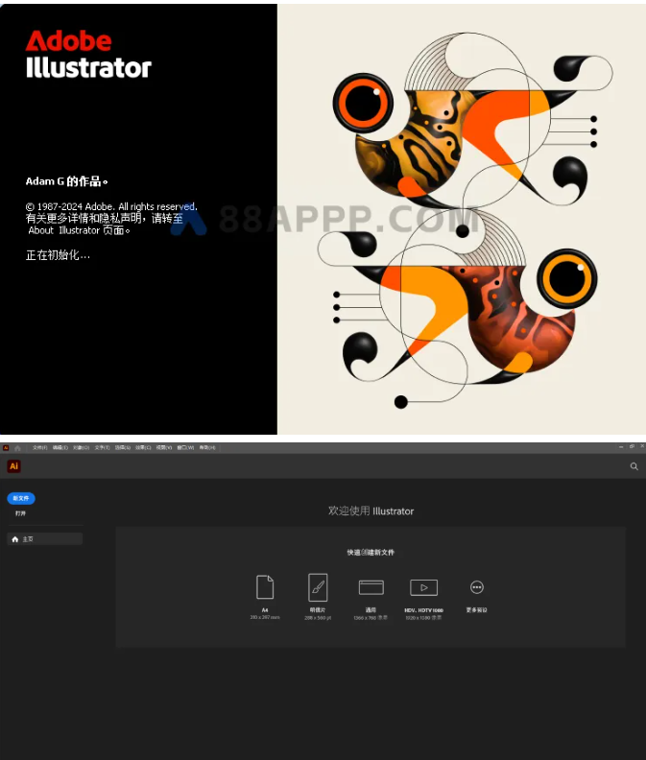Click the Adobe Illustrator splash logo

88,55
